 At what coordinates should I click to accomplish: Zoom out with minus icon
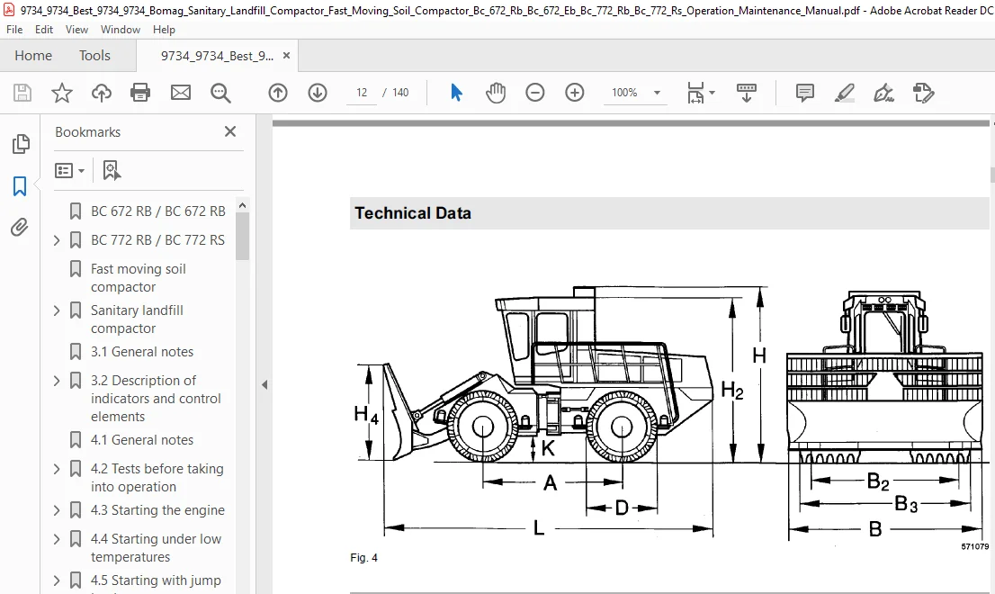535,93
